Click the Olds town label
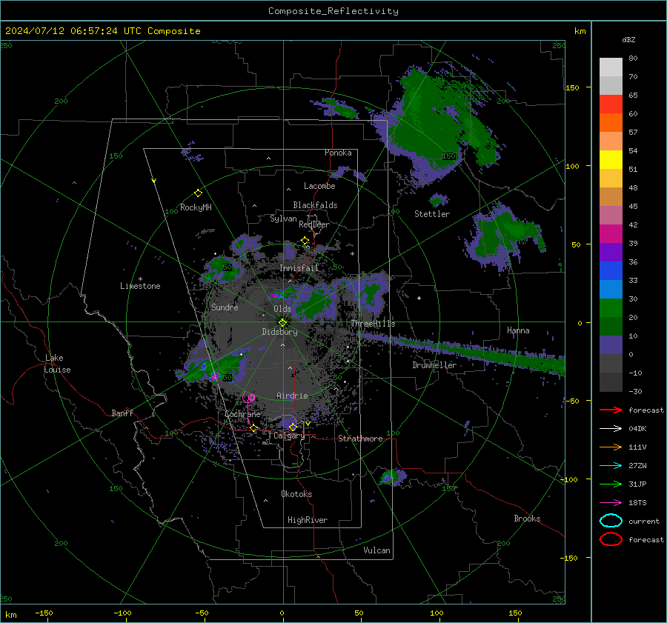667x623 pixels. click(282, 309)
